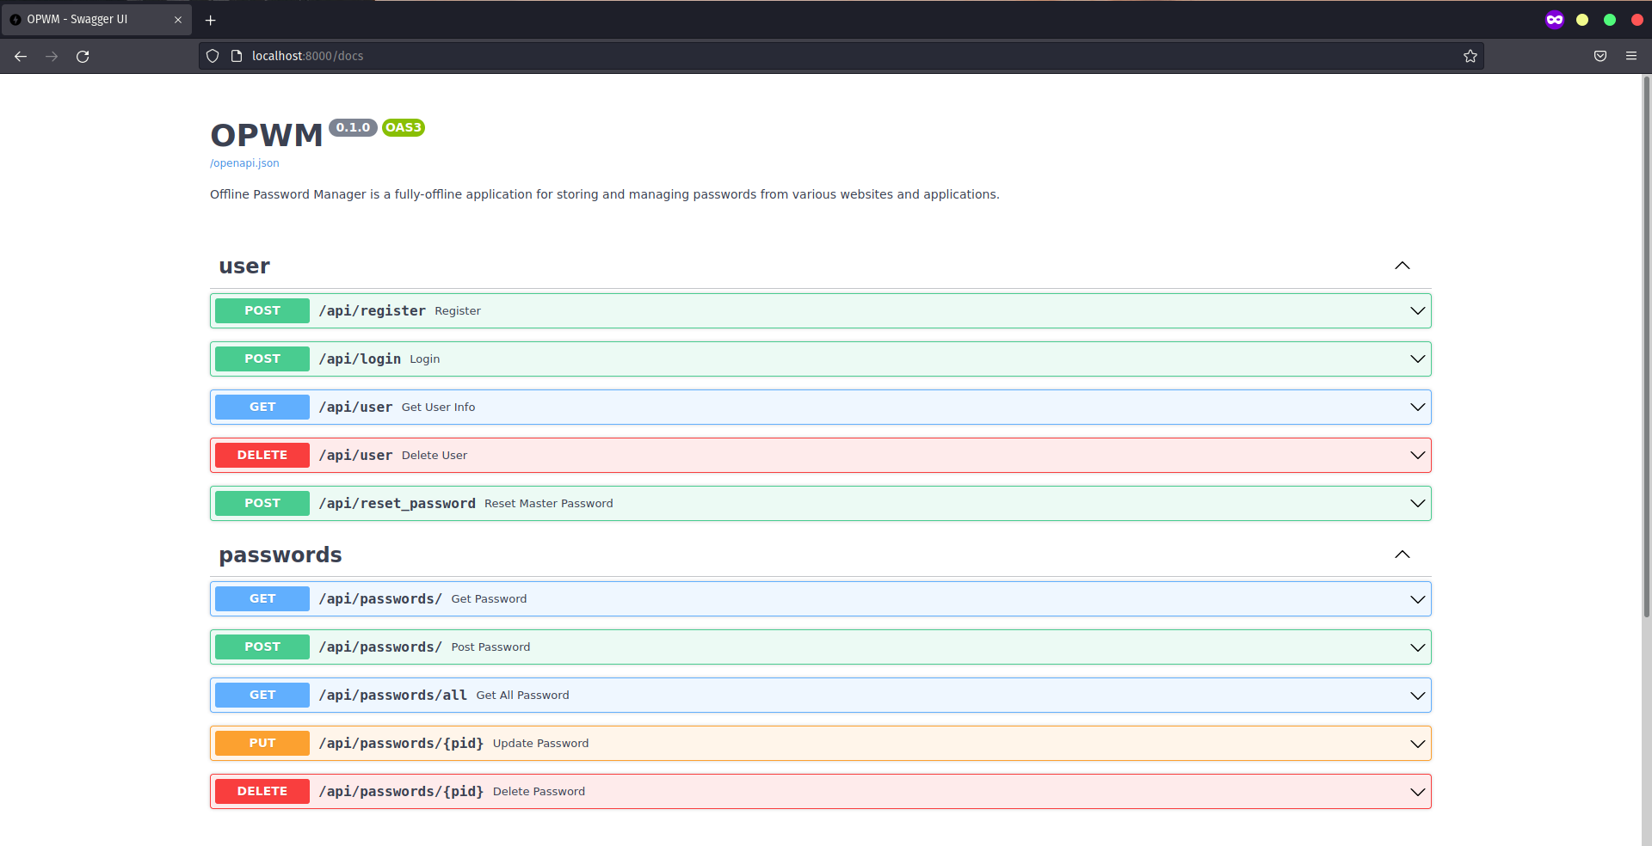
Task: Click the localhost:8000/docs address bar
Action: (x=841, y=56)
